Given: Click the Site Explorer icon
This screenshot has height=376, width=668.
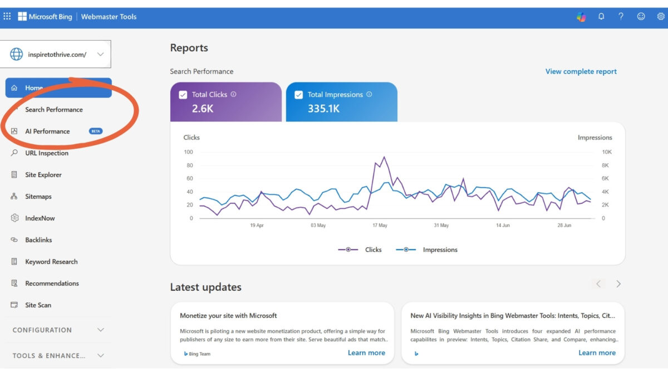Looking at the screenshot, I should [14, 175].
